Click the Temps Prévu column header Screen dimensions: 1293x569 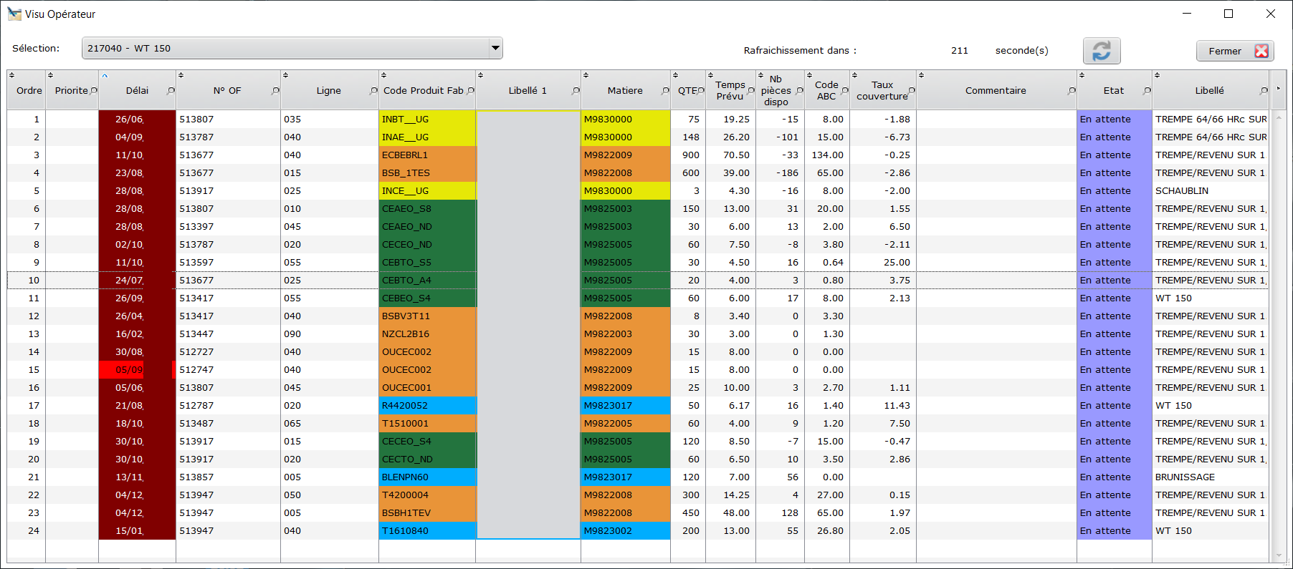pyautogui.click(x=730, y=90)
